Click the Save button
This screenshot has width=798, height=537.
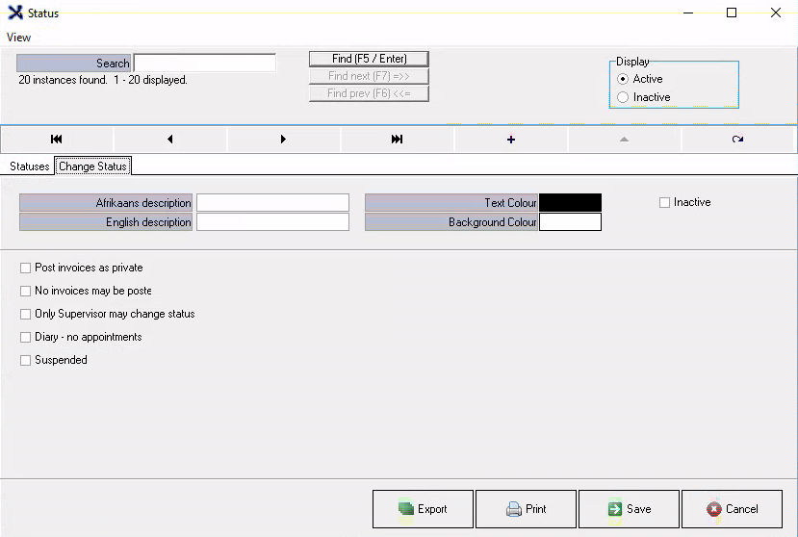point(629,509)
